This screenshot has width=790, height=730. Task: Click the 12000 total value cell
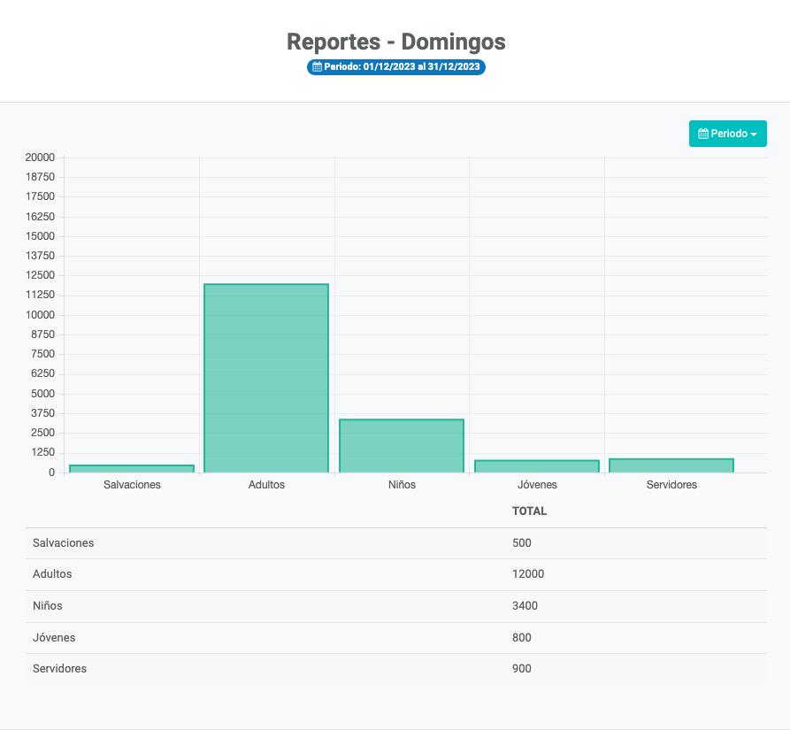528,574
